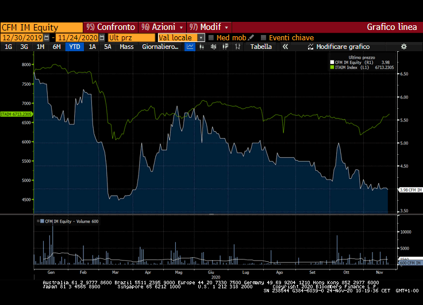Click the Ultimo prezzo legend heading
Screen dimensions: 423x305
pyautogui.click(x=362, y=58)
